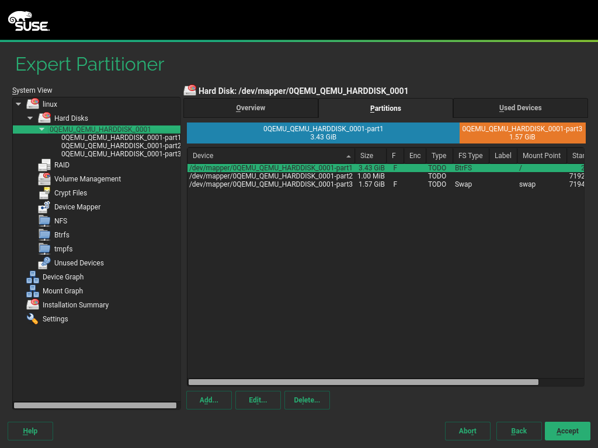Click the RAID icon in System View
The height and width of the screenshot is (448, 598).
[44, 165]
